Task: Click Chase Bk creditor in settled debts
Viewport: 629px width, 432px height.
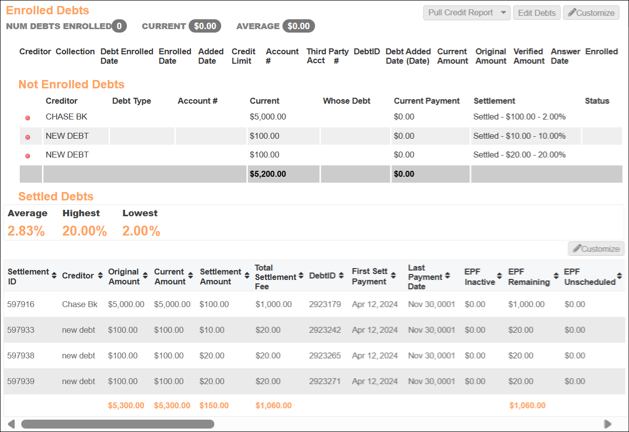Action: 80,304
